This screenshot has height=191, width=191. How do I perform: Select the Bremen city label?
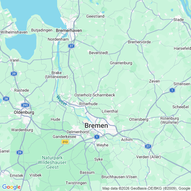click(x=96, y=125)
